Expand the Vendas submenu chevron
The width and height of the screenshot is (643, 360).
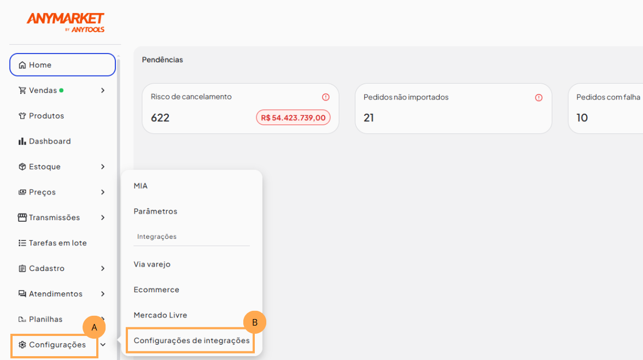[x=103, y=91]
